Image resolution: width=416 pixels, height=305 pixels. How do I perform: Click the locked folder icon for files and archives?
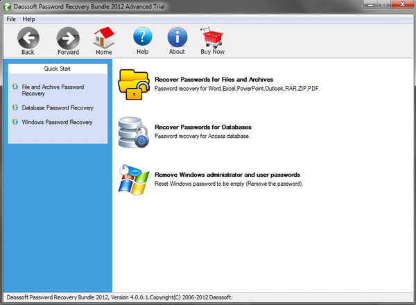click(134, 85)
